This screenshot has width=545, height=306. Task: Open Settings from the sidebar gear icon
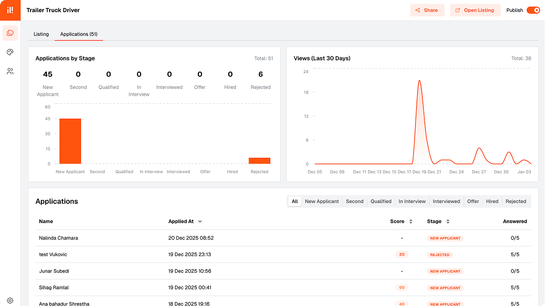click(x=10, y=300)
